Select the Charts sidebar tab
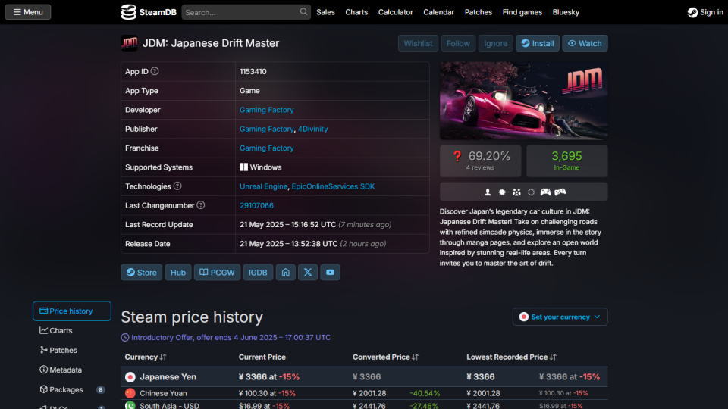 tap(72, 331)
